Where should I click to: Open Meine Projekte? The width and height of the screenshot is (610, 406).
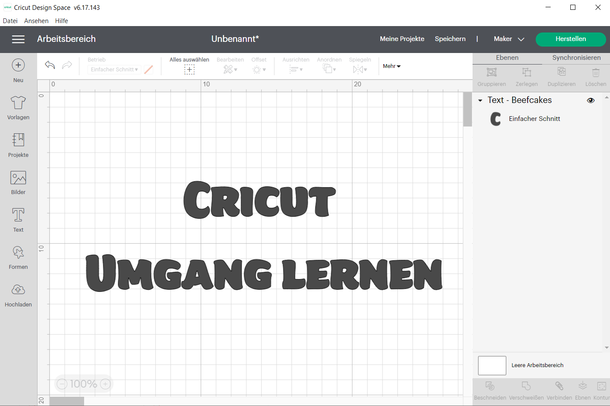[x=402, y=39]
